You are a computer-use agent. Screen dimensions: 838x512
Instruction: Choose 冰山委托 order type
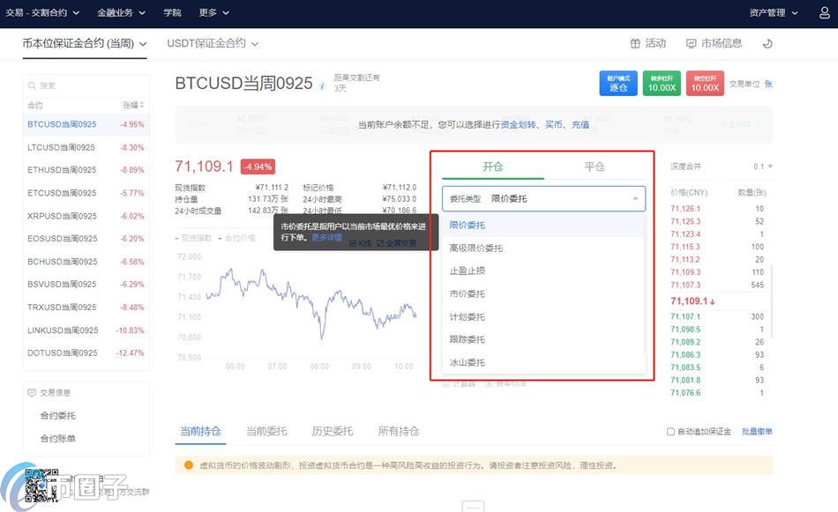pos(543,362)
